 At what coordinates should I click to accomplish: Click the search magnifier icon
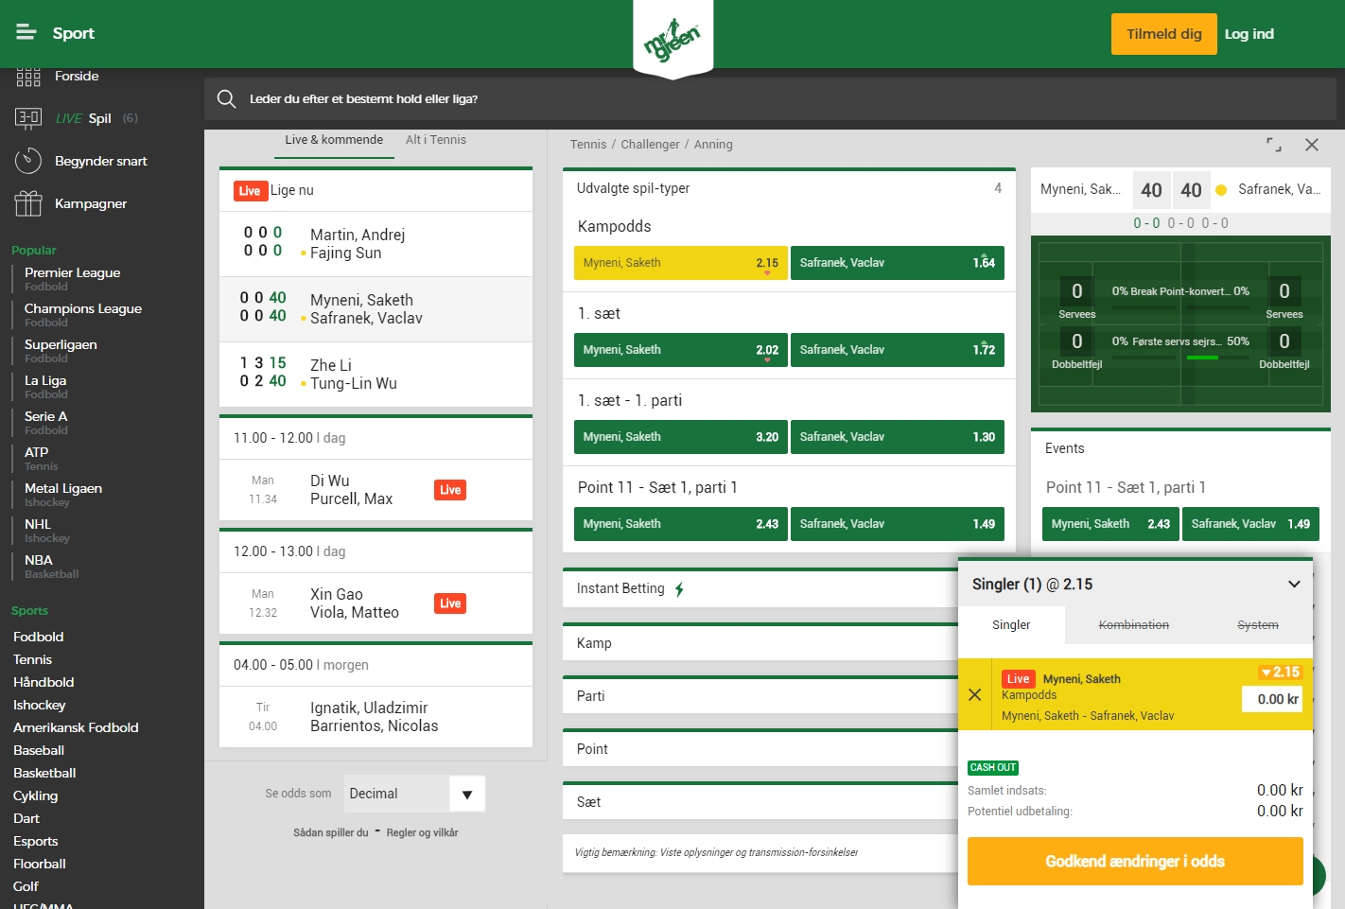click(226, 98)
